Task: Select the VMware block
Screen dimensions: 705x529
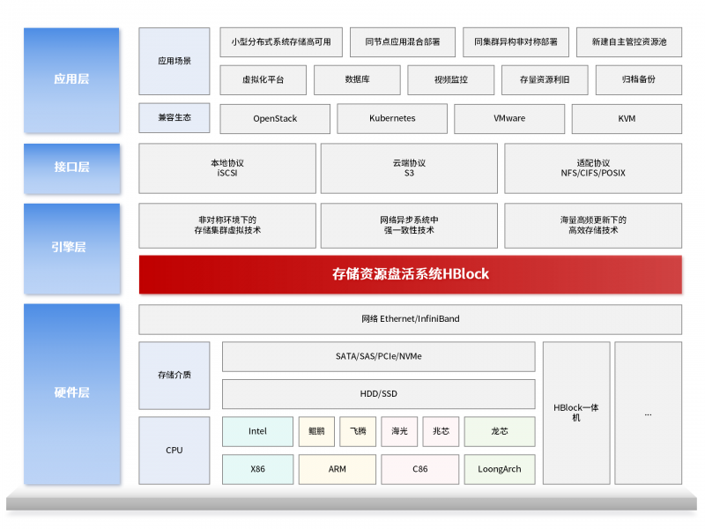Action: [x=509, y=118]
